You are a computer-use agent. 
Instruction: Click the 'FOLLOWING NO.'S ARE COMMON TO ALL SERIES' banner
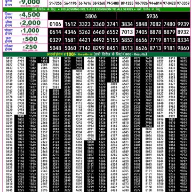click(x=97, y=9)
